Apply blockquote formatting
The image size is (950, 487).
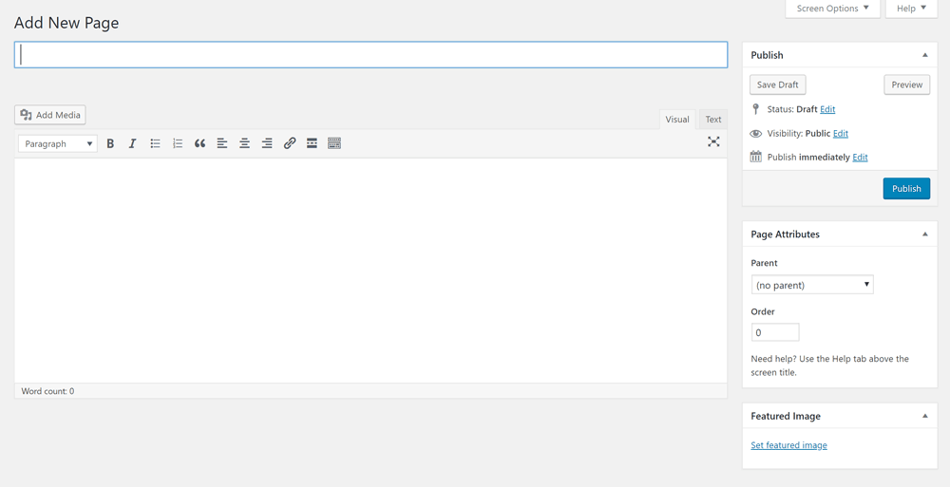[199, 143]
